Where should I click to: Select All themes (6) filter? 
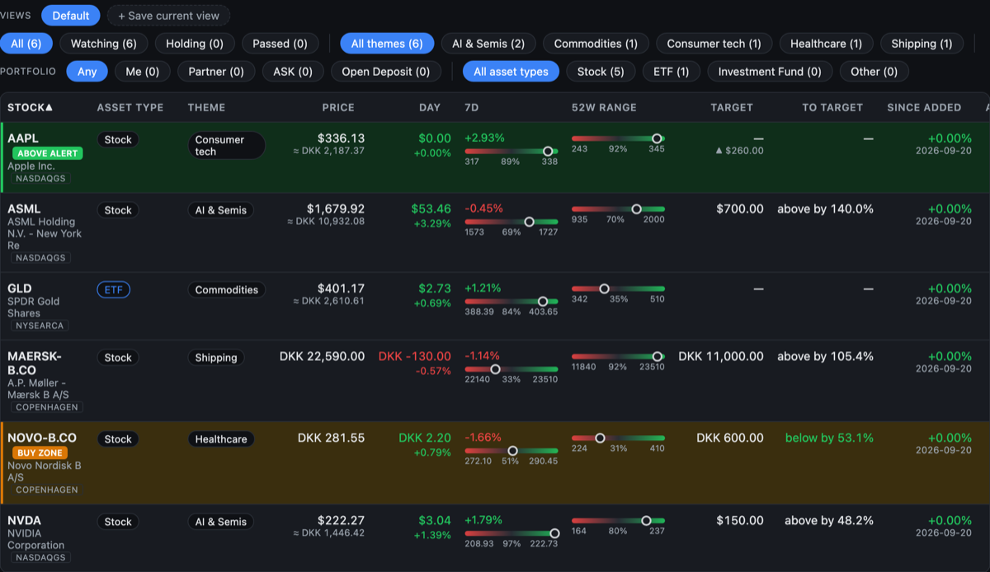pos(387,44)
